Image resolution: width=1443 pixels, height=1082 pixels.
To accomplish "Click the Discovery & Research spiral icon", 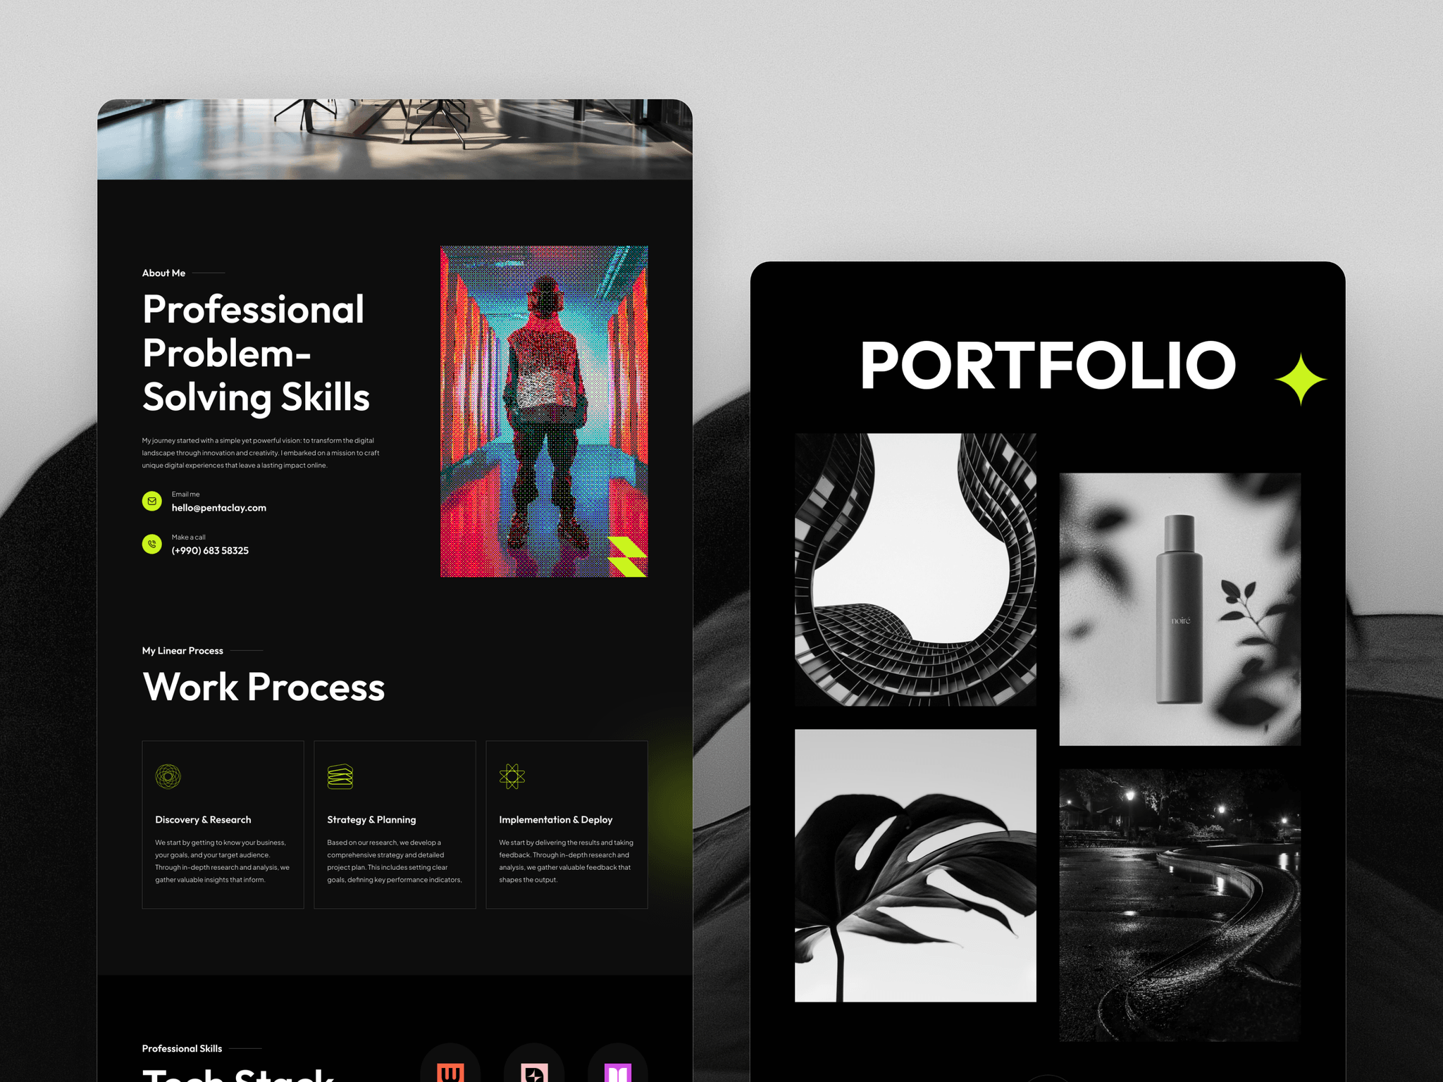I will point(168,776).
